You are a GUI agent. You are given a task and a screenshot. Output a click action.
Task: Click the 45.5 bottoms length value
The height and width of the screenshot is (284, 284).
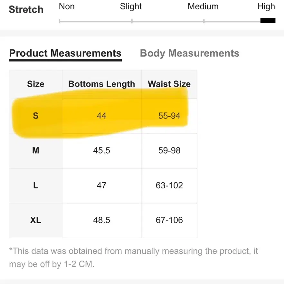point(102,150)
